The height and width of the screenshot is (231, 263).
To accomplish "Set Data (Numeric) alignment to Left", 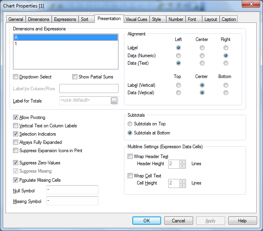I will pyautogui.click(x=178, y=56).
